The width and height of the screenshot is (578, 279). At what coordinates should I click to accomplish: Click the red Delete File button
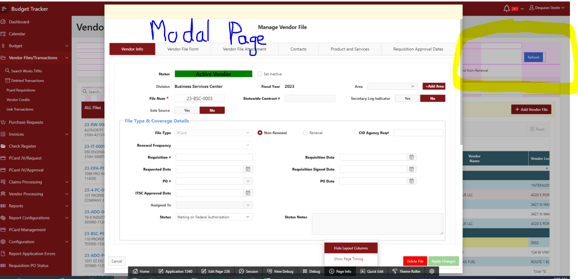pyautogui.click(x=415, y=261)
